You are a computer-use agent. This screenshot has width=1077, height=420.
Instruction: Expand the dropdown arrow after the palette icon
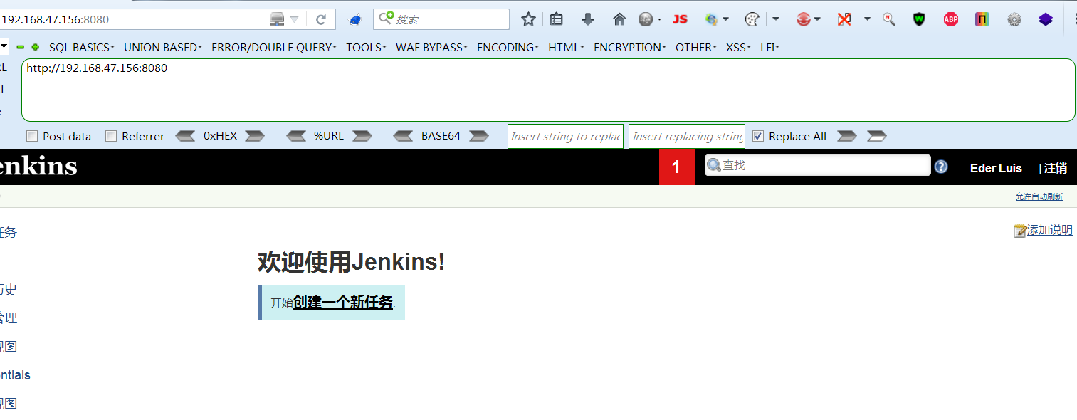[x=776, y=19]
